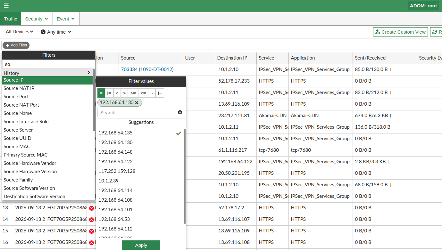Image resolution: width=442 pixels, height=250 pixels.
Task: Open the Event tab dropdown
Action: pos(66,19)
